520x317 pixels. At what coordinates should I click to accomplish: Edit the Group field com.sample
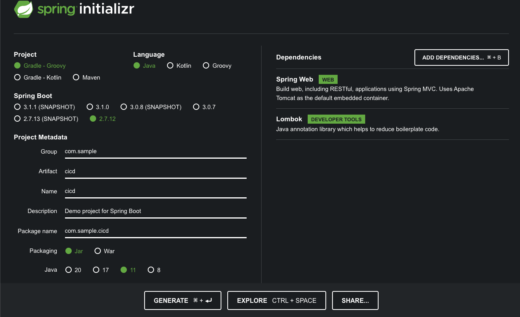point(156,152)
